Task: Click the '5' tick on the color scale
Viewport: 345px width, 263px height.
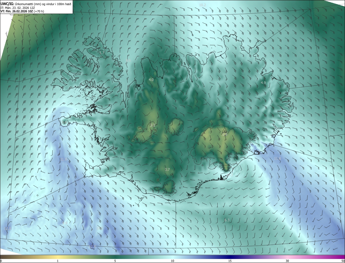Action: tap(115, 261)
